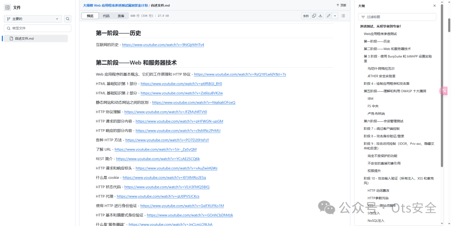Screen dimensions: 451x226
Task: Open HTML 基础知识第 2 部分 link
Action: point(182,93)
